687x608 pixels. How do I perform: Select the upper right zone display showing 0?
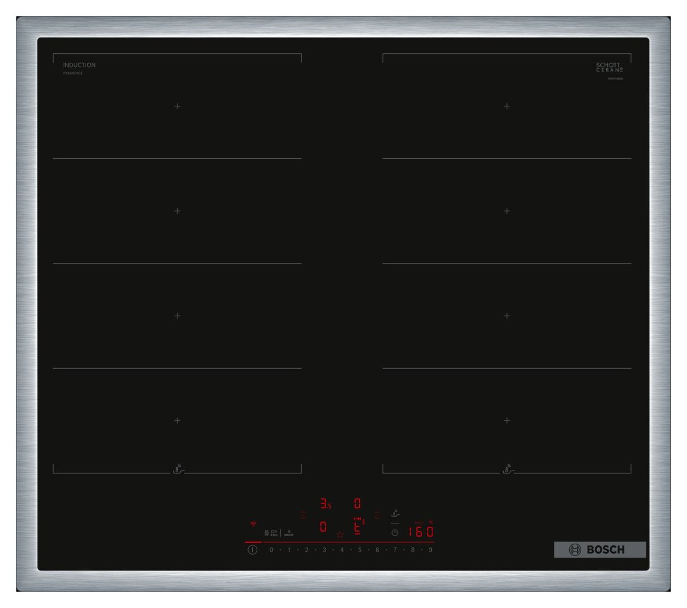click(x=358, y=503)
